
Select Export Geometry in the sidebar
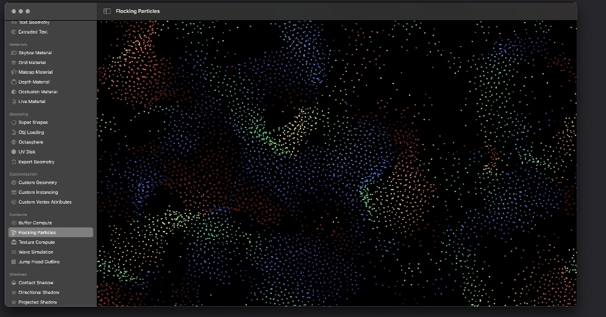tap(36, 162)
